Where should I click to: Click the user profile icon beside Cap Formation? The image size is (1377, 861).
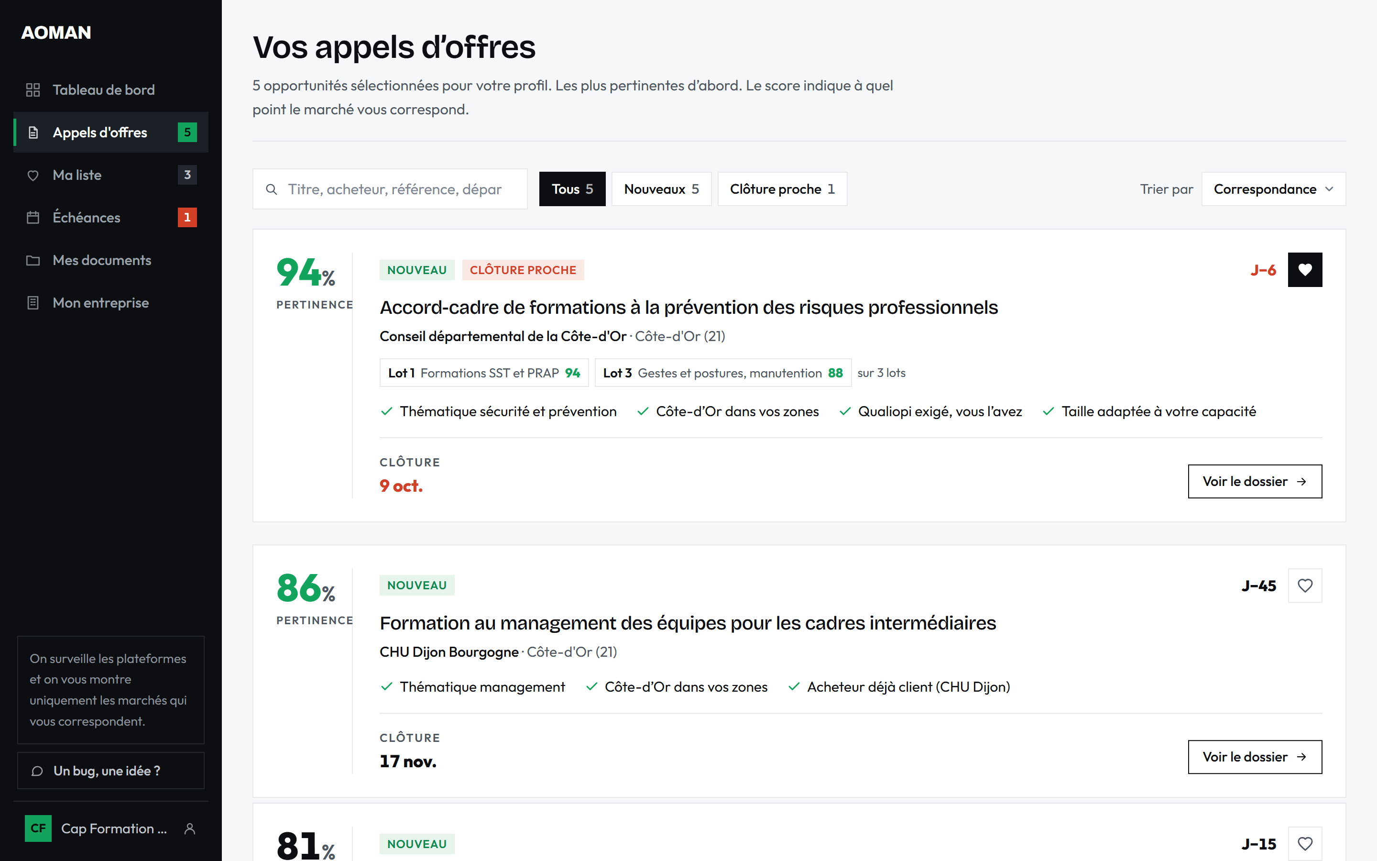tap(190, 829)
